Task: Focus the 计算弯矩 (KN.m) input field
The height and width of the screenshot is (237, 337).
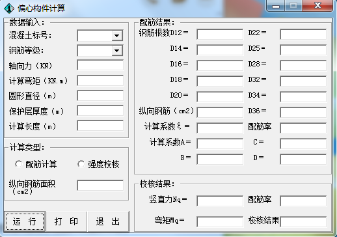Action: tap(100, 81)
